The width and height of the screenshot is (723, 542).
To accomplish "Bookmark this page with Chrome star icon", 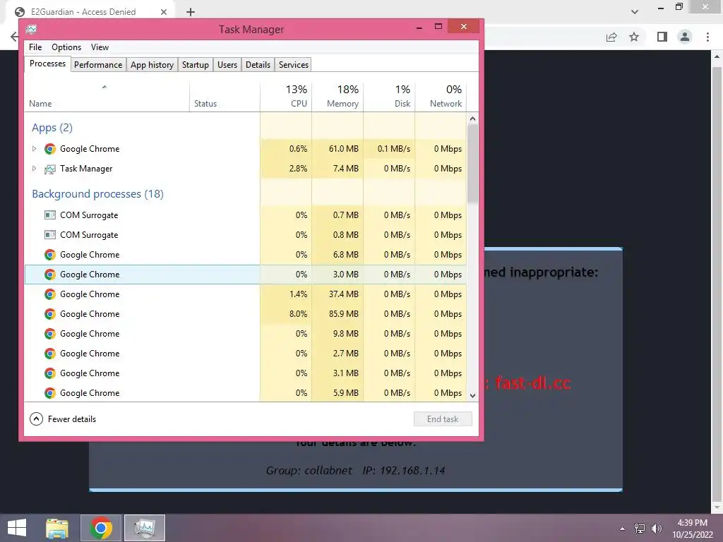I will click(x=634, y=37).
